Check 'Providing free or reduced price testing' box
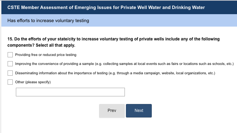237x133 pixels. point(10,55)
